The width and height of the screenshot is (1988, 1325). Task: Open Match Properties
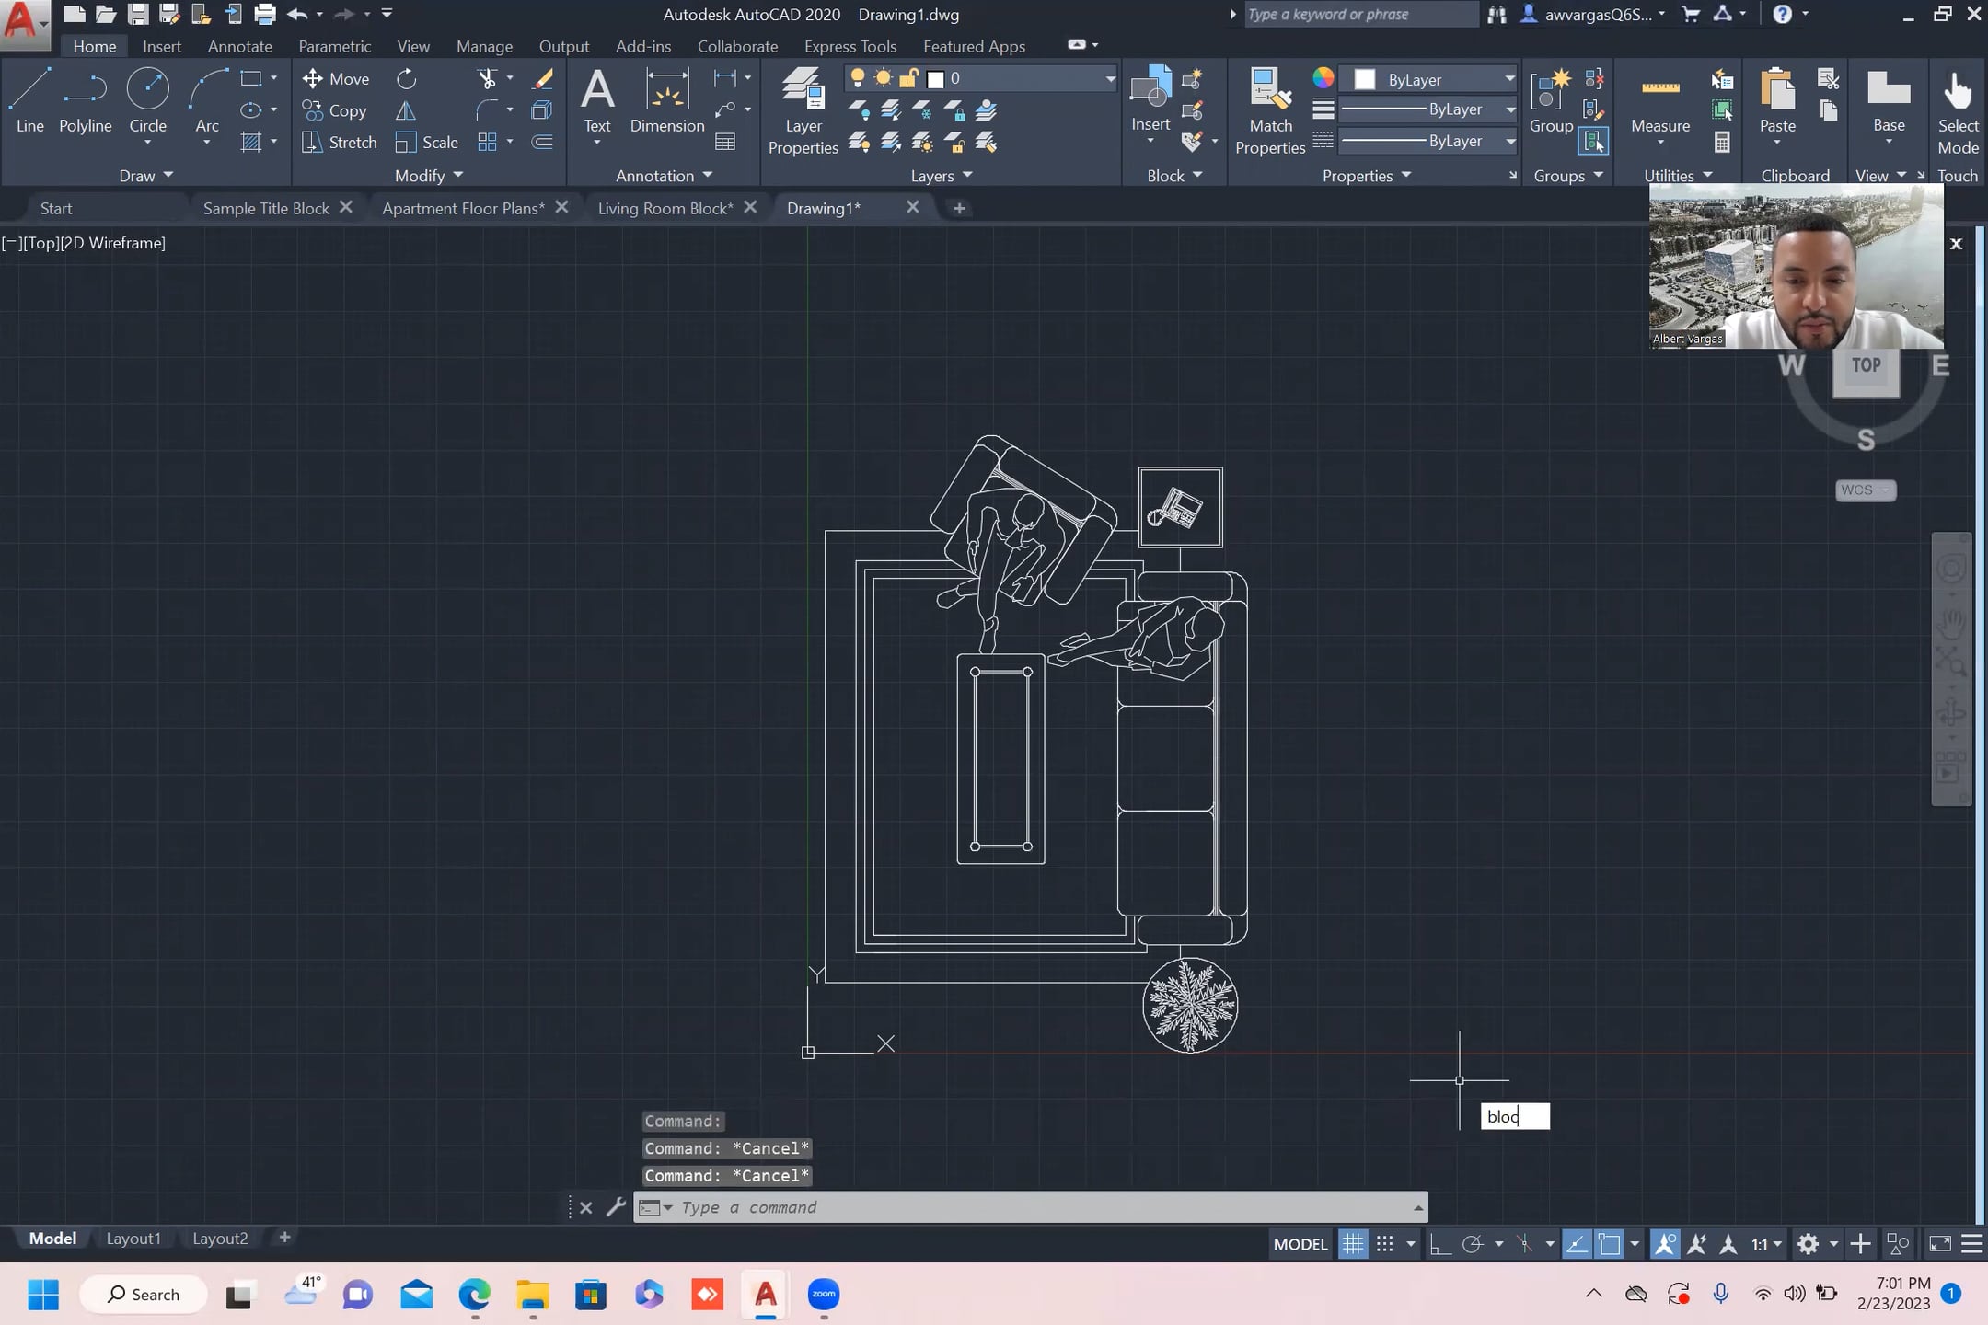coord(1268,110)
